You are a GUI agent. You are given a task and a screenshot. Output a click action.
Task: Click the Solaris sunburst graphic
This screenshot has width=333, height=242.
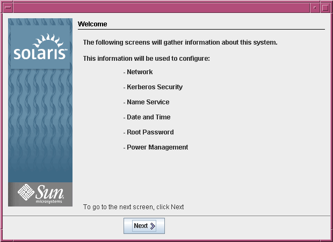(x=50, y=41)
